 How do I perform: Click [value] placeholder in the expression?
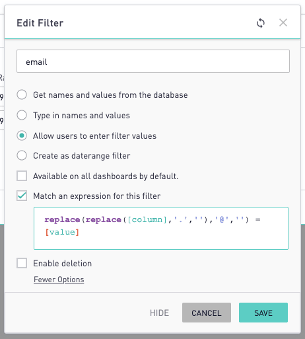pos(62,232)
